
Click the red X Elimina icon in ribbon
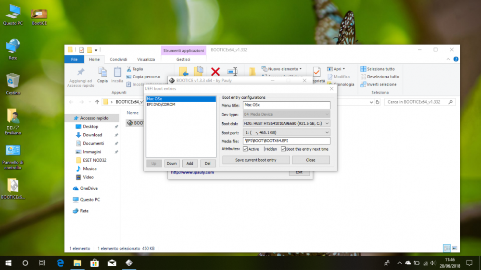[x=215, y=72]
